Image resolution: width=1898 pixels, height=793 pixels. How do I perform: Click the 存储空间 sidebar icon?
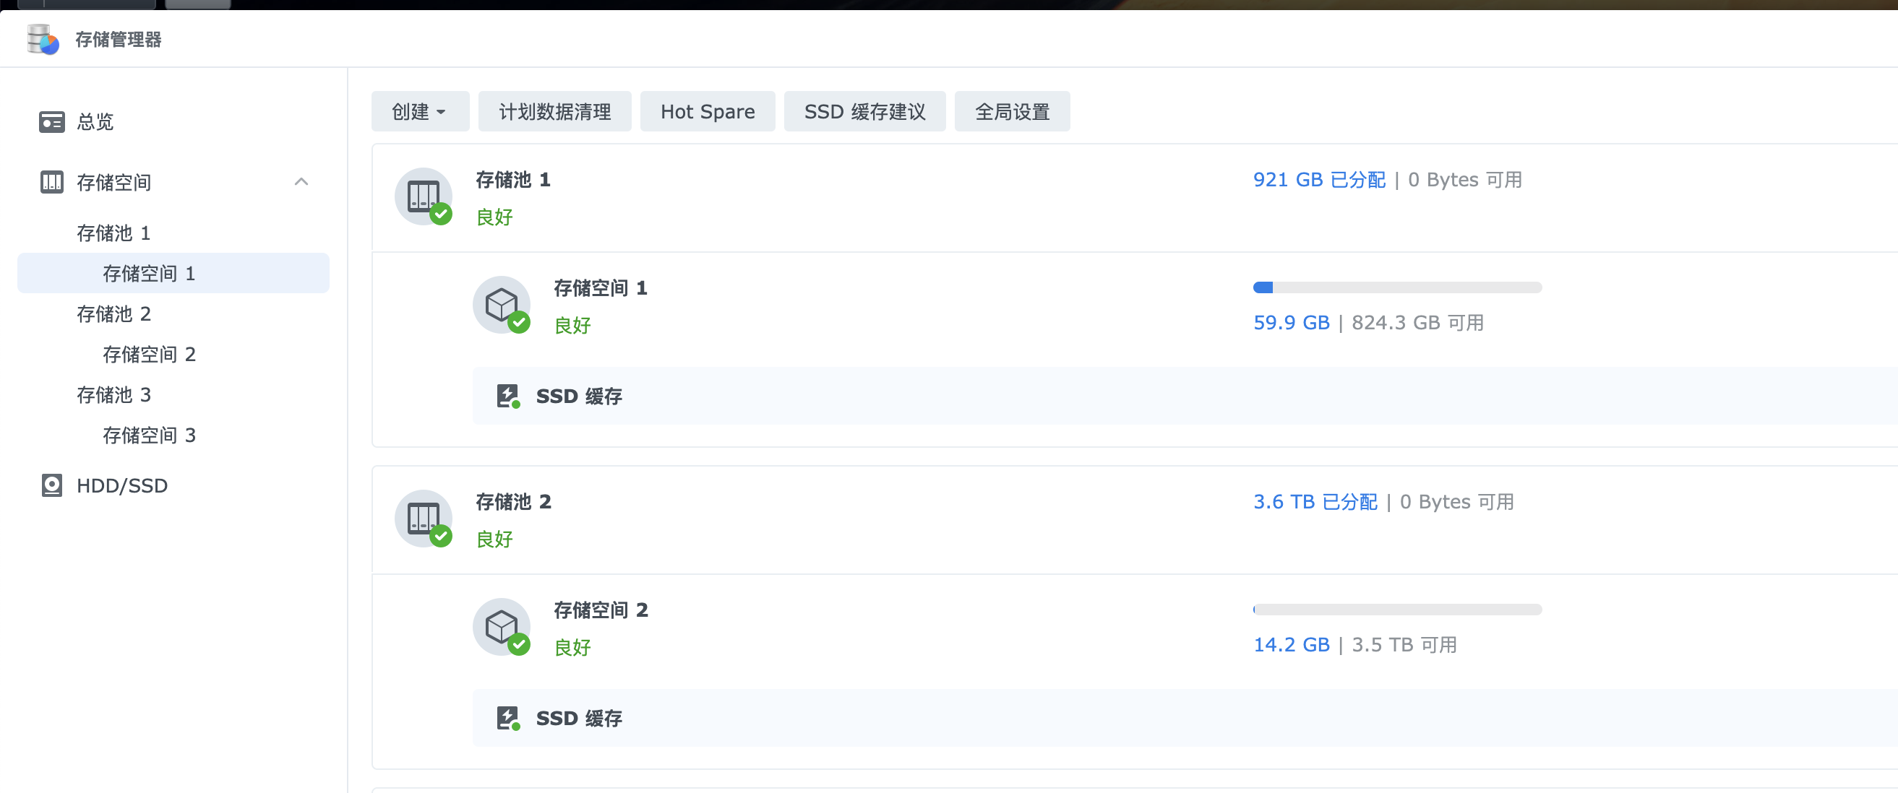(51, 182)
